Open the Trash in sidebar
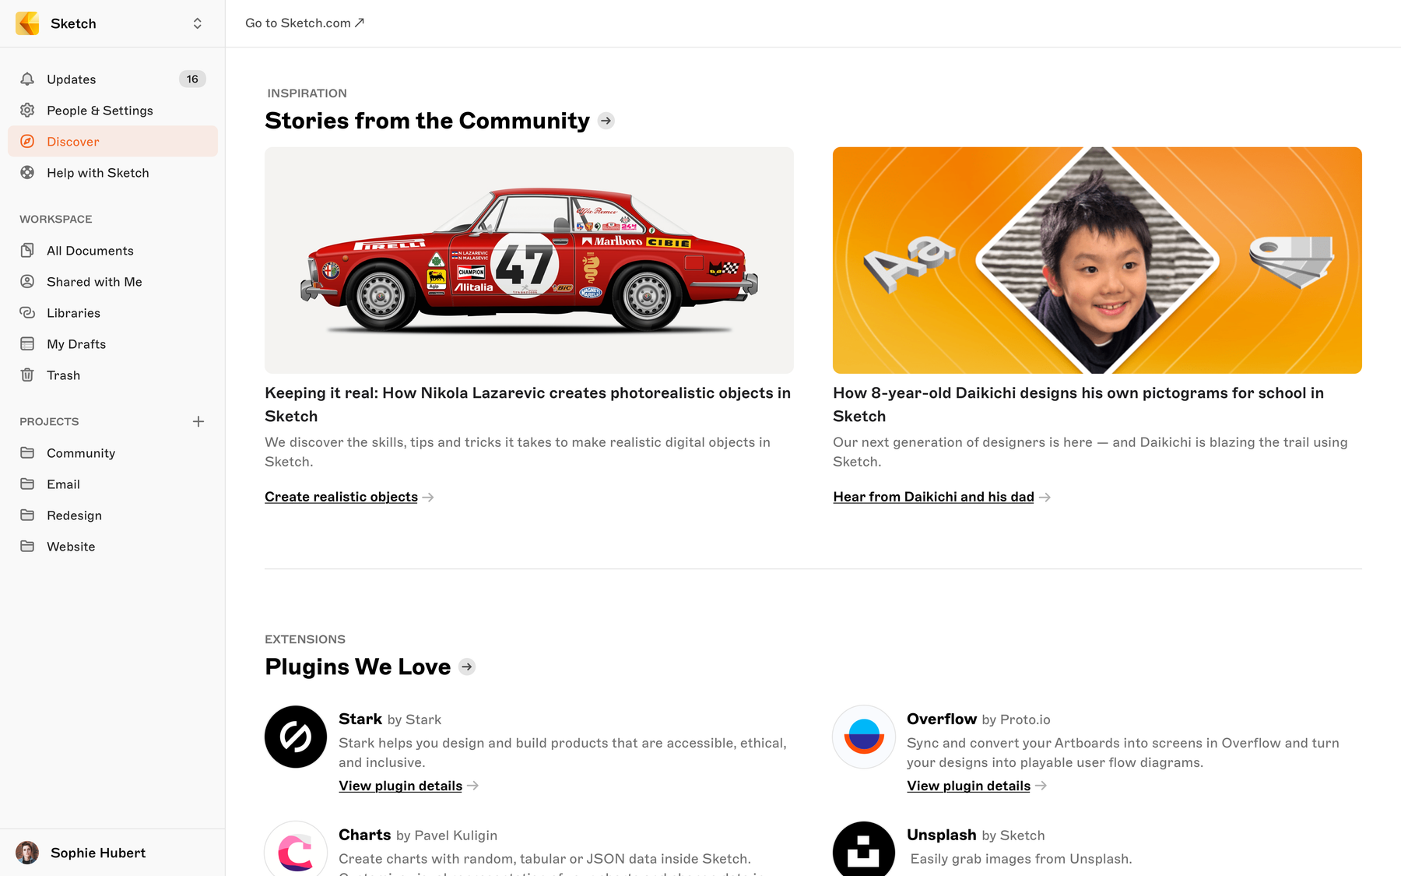The height and width of the screenshot is (876, 1401). tap(113, 375)
